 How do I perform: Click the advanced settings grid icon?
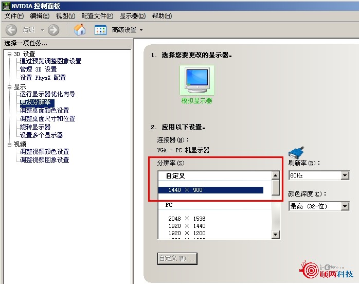[100, 30]
